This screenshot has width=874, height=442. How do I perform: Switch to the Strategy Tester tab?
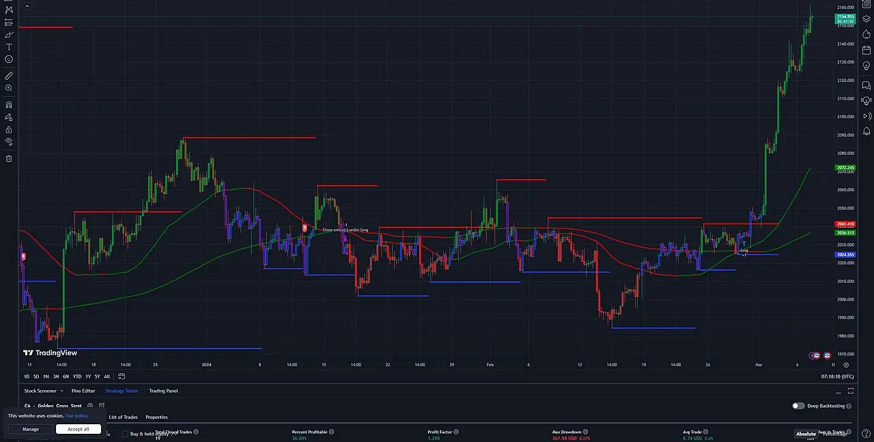[x=122, y=391]
